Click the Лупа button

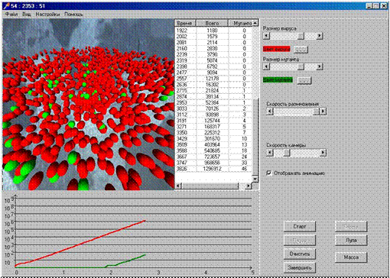point(351,240)
